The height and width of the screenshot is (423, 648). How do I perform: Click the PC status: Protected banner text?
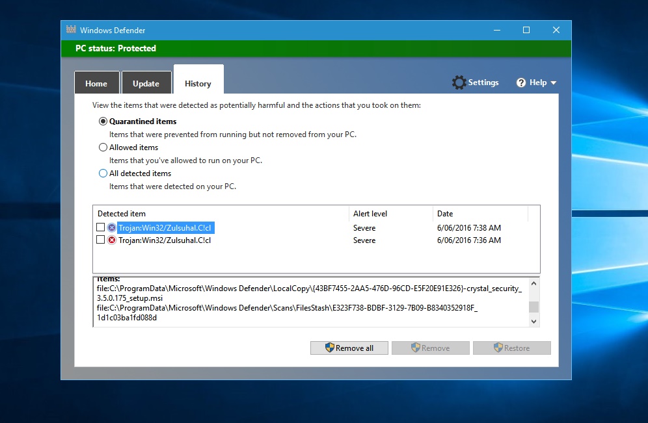(x=116, y=48)
